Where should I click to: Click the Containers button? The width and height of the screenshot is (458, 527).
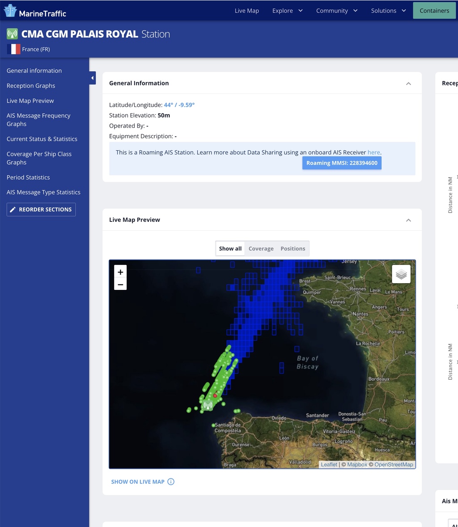(x=434, y=11)
